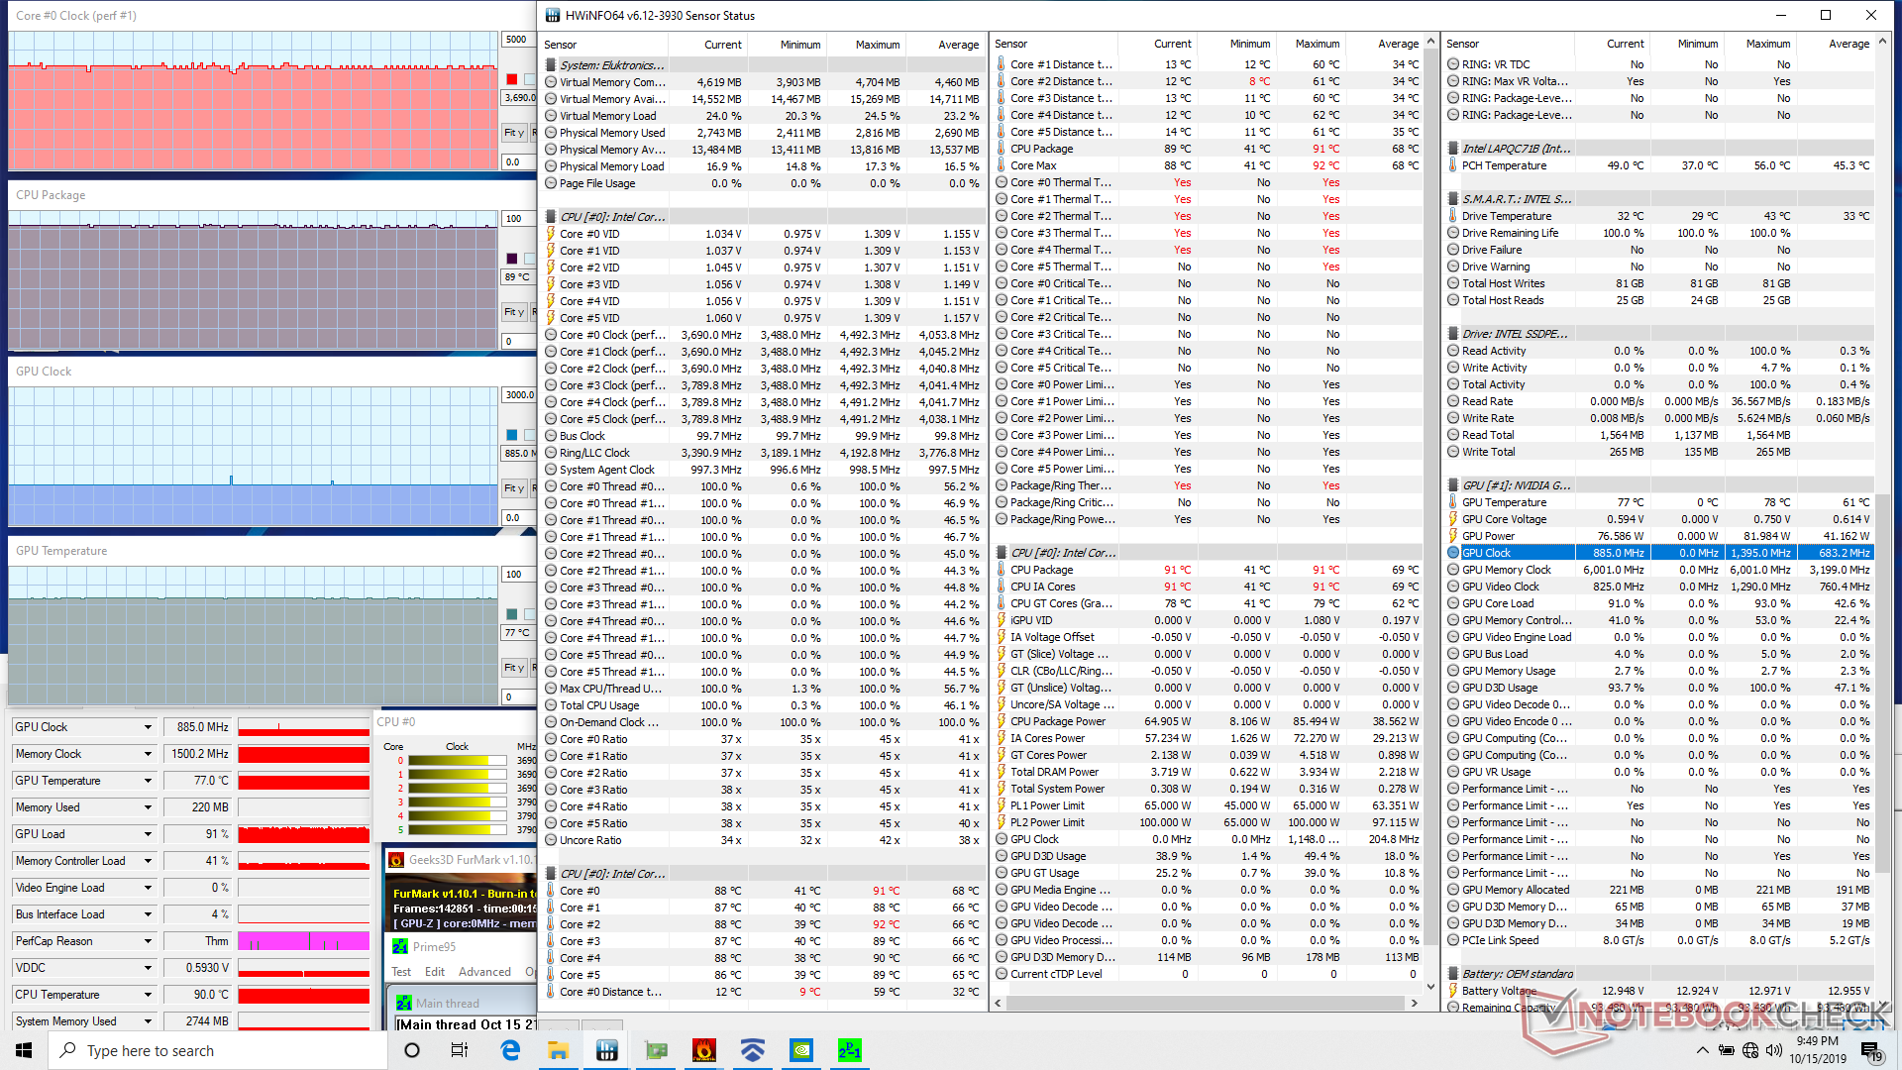The width and height of the screenshot is (1902, 1070).
Task: Click the lightning icon beside CPU Package Power
Action: click(1002, 721)
